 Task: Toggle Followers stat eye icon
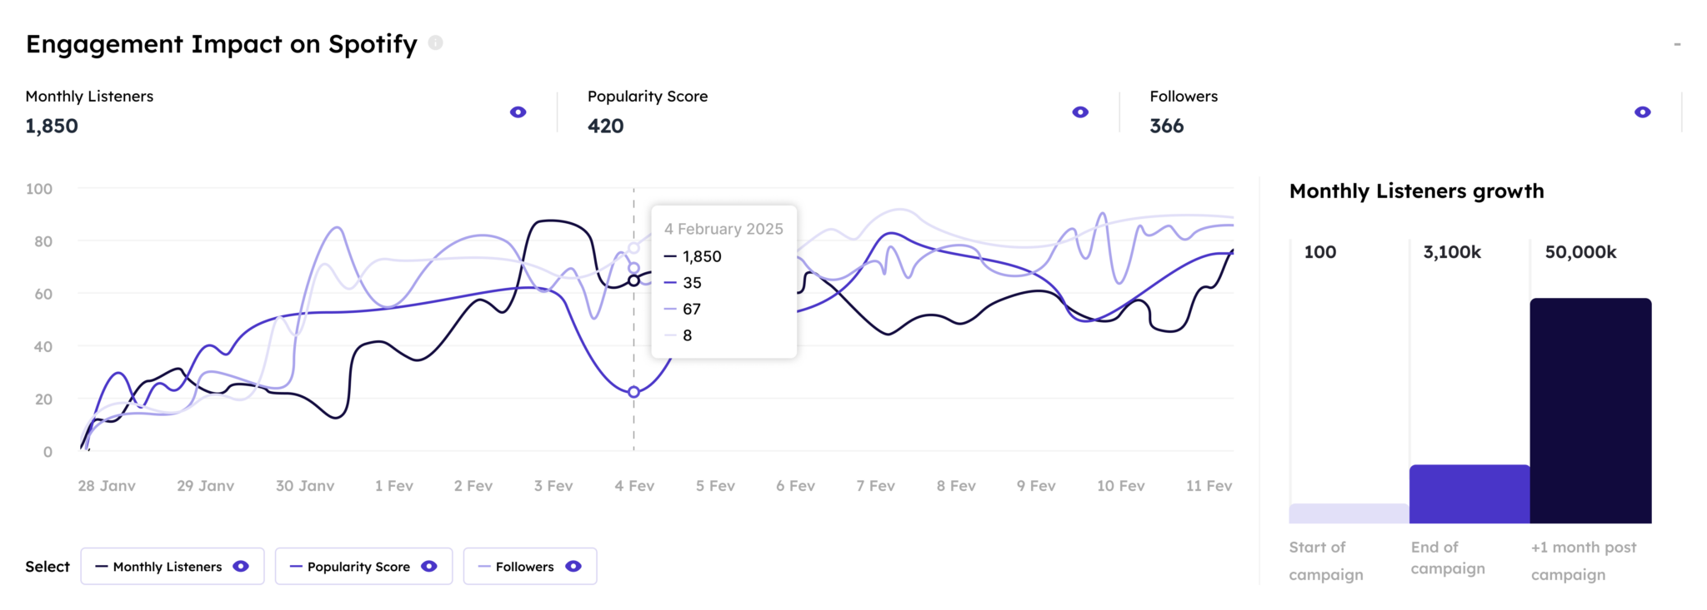(x=1642, y=112)
